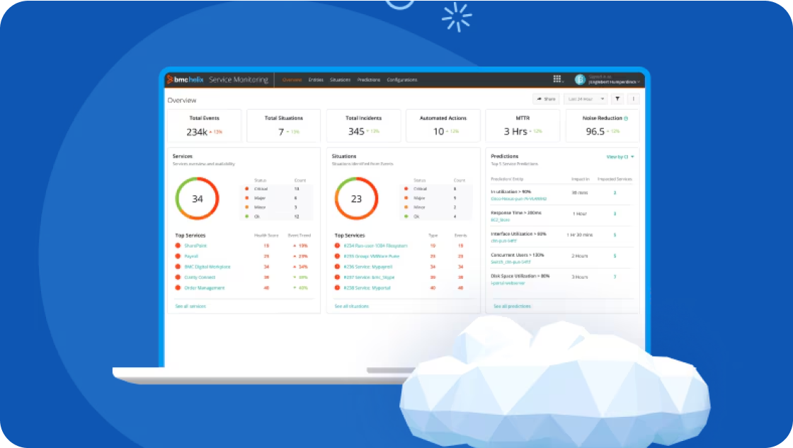
Task: Switch to the Entities tab
Action: click(x=316, y=80)
